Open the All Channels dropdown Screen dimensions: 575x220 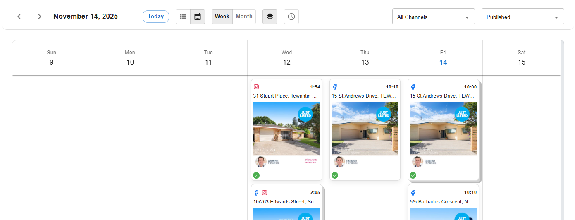[434, 17]
